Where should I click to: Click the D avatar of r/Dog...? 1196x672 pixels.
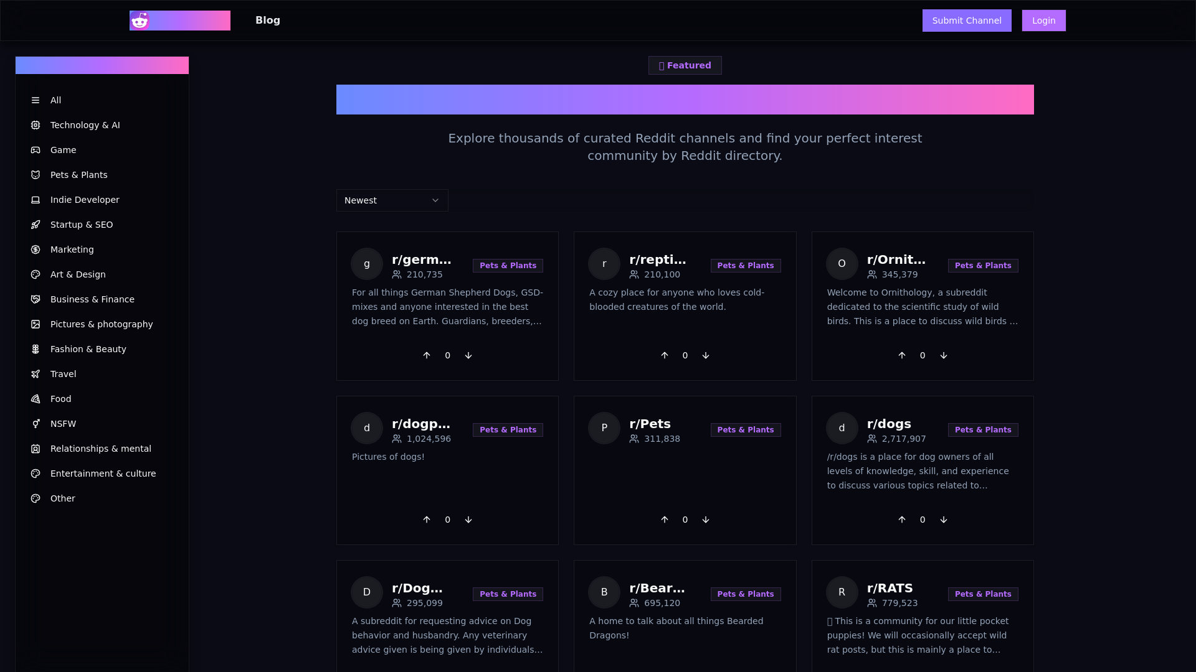click(x=367, y=592)
